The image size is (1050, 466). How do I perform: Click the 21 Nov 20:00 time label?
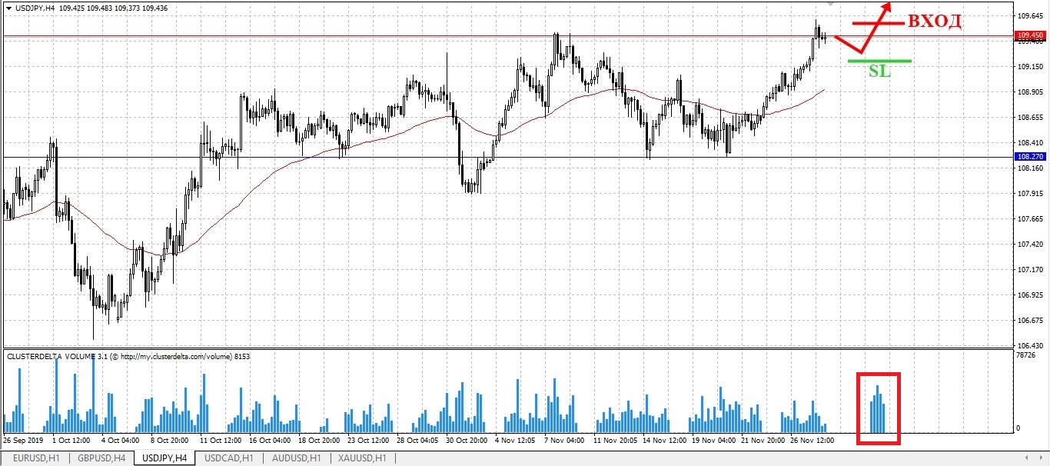[x=763, y=441]
